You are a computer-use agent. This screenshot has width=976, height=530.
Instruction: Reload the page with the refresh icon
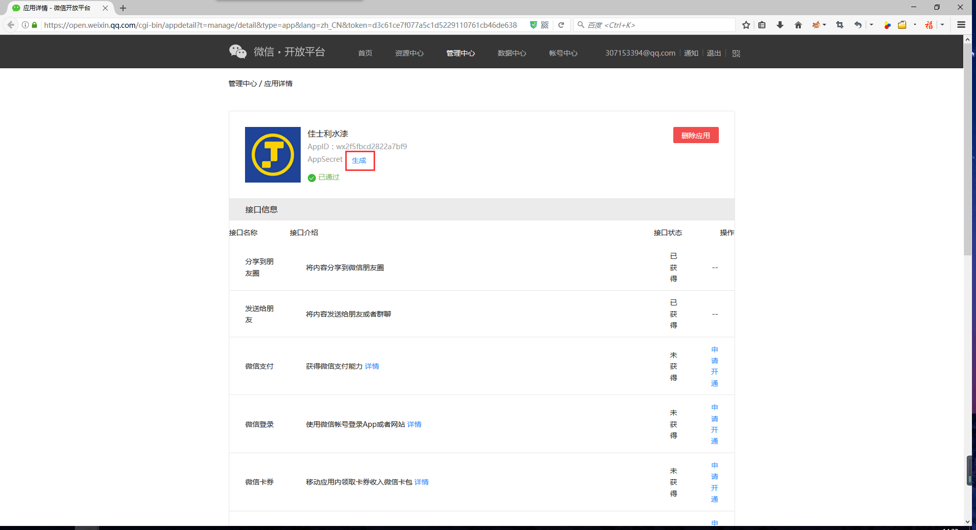click(561, 25)
